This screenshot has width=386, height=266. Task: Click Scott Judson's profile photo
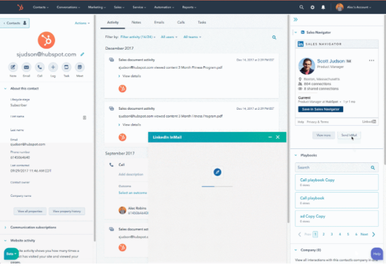[x=306, y=66]
